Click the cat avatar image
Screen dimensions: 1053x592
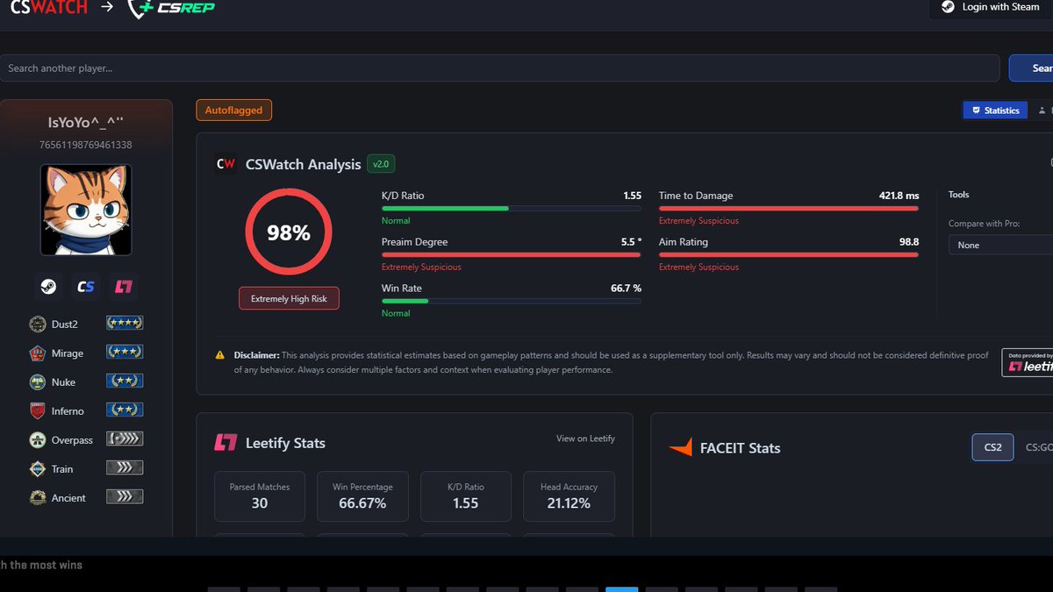(x=86, y=210)
